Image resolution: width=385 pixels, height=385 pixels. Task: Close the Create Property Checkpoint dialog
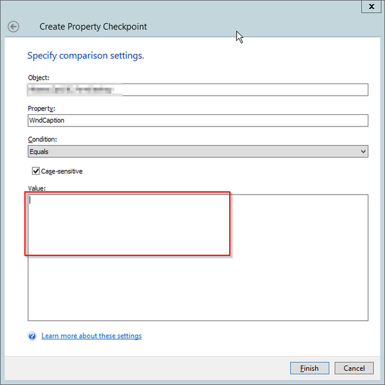coord(369,7)
